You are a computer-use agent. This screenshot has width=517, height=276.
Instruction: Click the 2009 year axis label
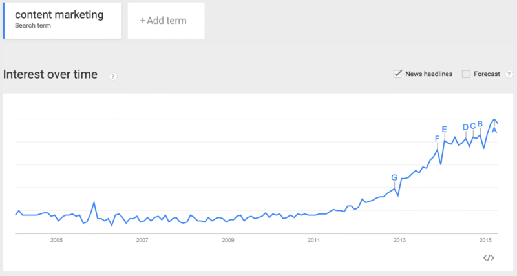pyautogui.click(x=228, y=241)
